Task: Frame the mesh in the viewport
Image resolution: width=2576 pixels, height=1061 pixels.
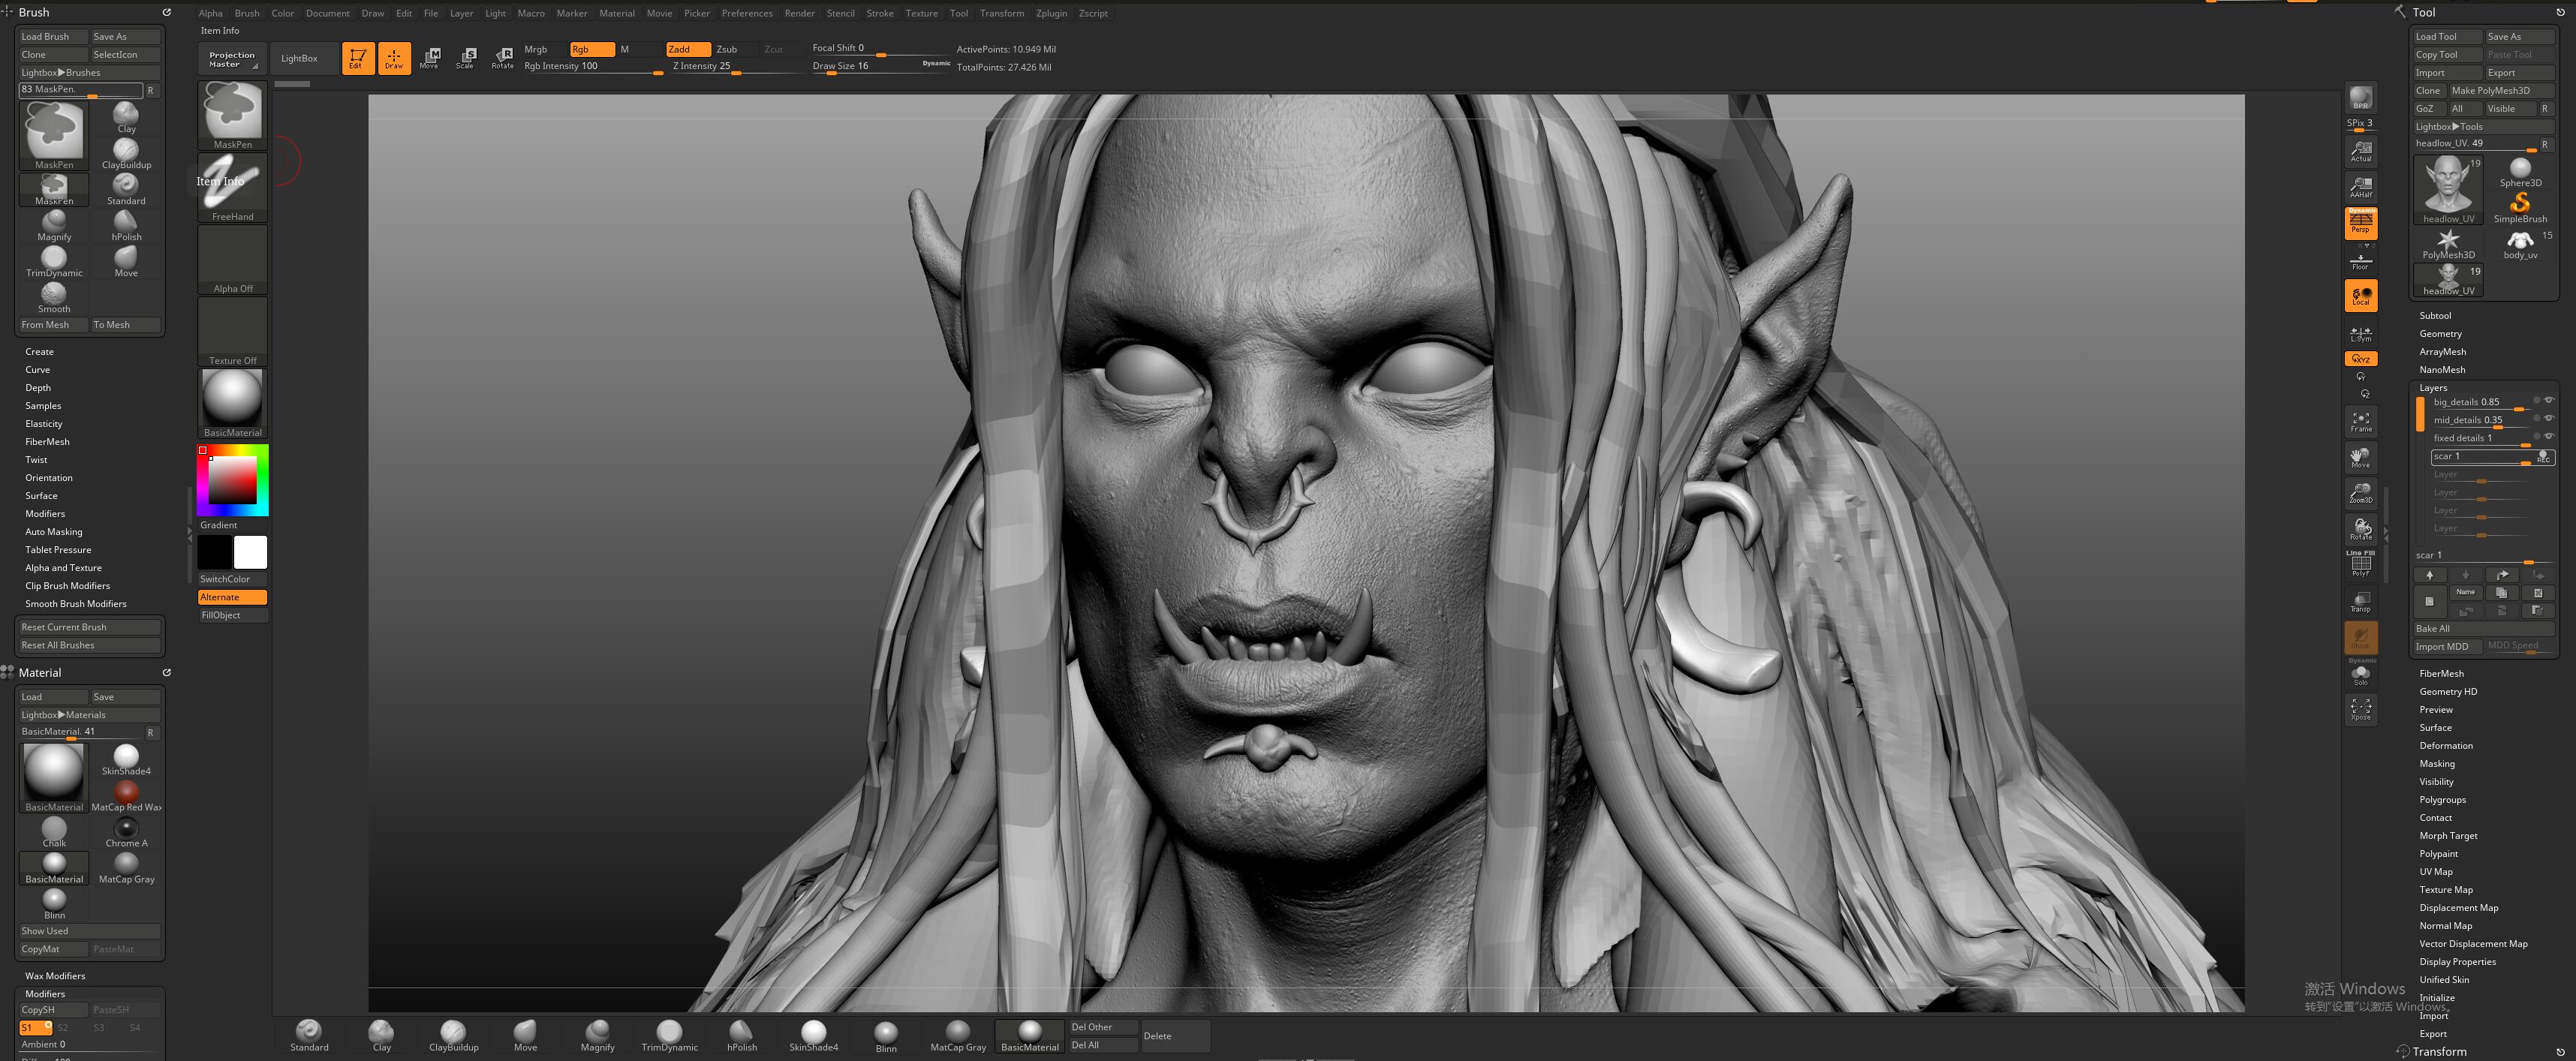Action: (2360, 422)
